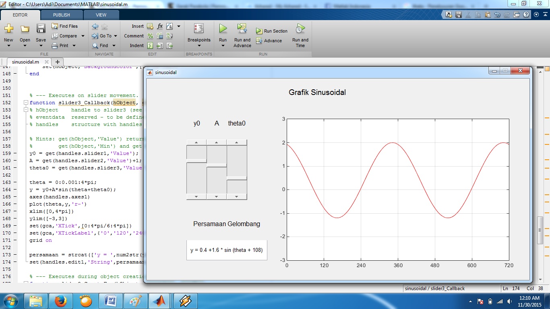Image resolution: width=550 pixels, height=309 pixels.
Task: Switch to the PUBLISH tab
Action: pyautogui.click(x=61, y=15)
